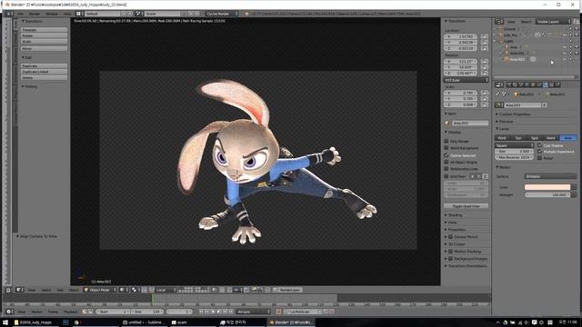Click the lock icon beside Scale Y
Screen dimensions: 582x327
(485, 99)
